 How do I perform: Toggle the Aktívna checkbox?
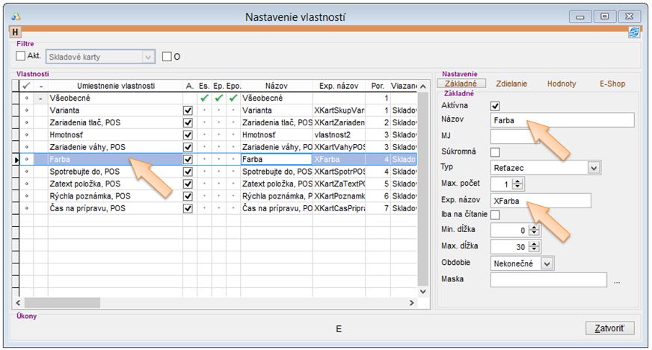pyautogui.click(x=494, y=106)
